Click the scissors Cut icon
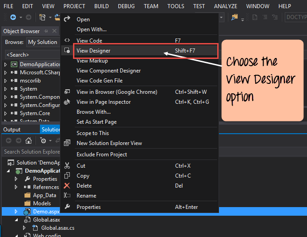 pyautogui.click(x=67, y=166)
